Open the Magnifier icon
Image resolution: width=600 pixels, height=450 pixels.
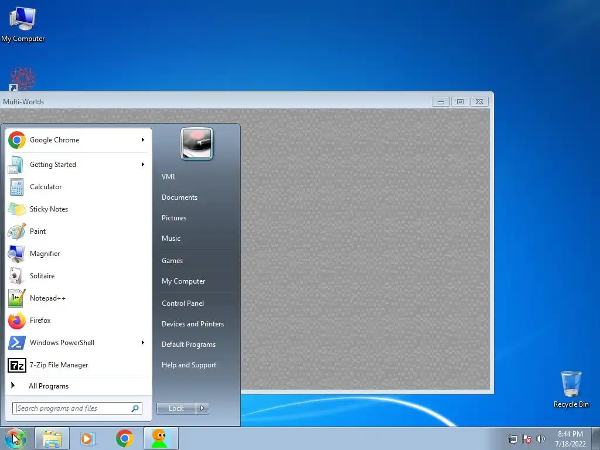point(16,253)
